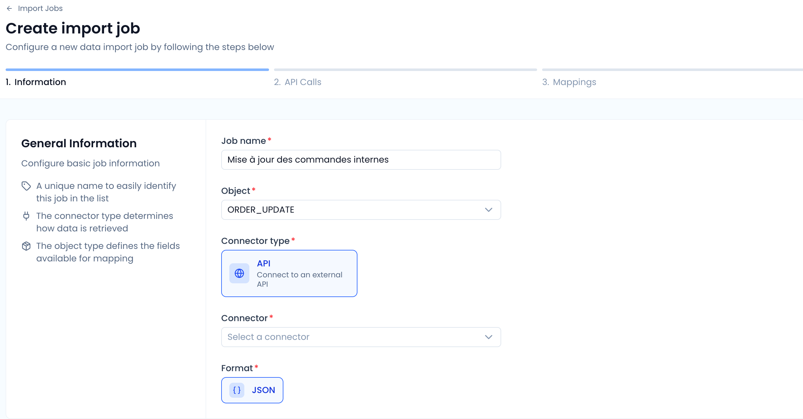Click the globe icon in API connector card
Viewport: 803px width, 419px height.
239,274
